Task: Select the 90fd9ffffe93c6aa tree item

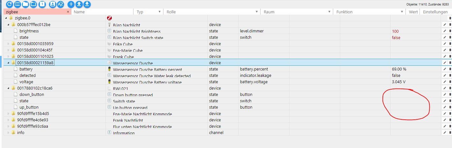Action: click(32, 126)
